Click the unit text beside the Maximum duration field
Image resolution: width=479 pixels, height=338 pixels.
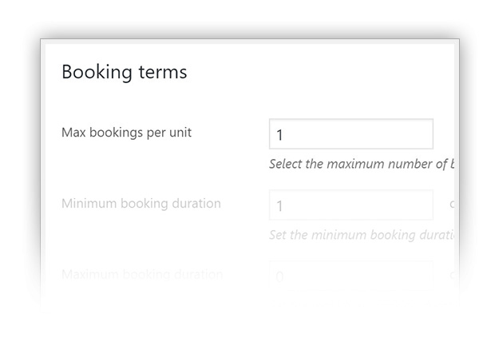tap(452, 275)
